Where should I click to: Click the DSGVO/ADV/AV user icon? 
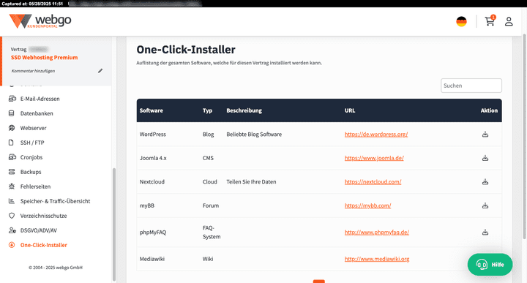tap(12, 230)
